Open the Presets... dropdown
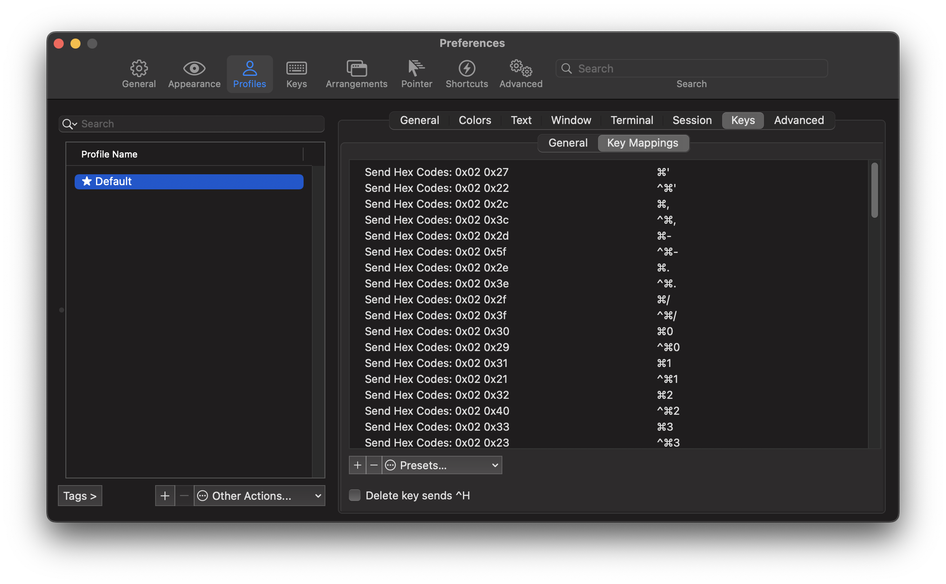This screenshot has height=584, width=946. pos(442,465)
